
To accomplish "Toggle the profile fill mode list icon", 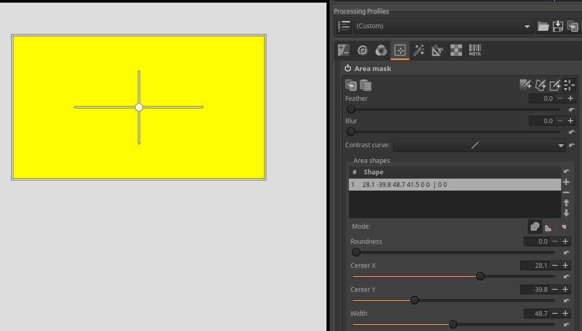I will pos(344,26).
